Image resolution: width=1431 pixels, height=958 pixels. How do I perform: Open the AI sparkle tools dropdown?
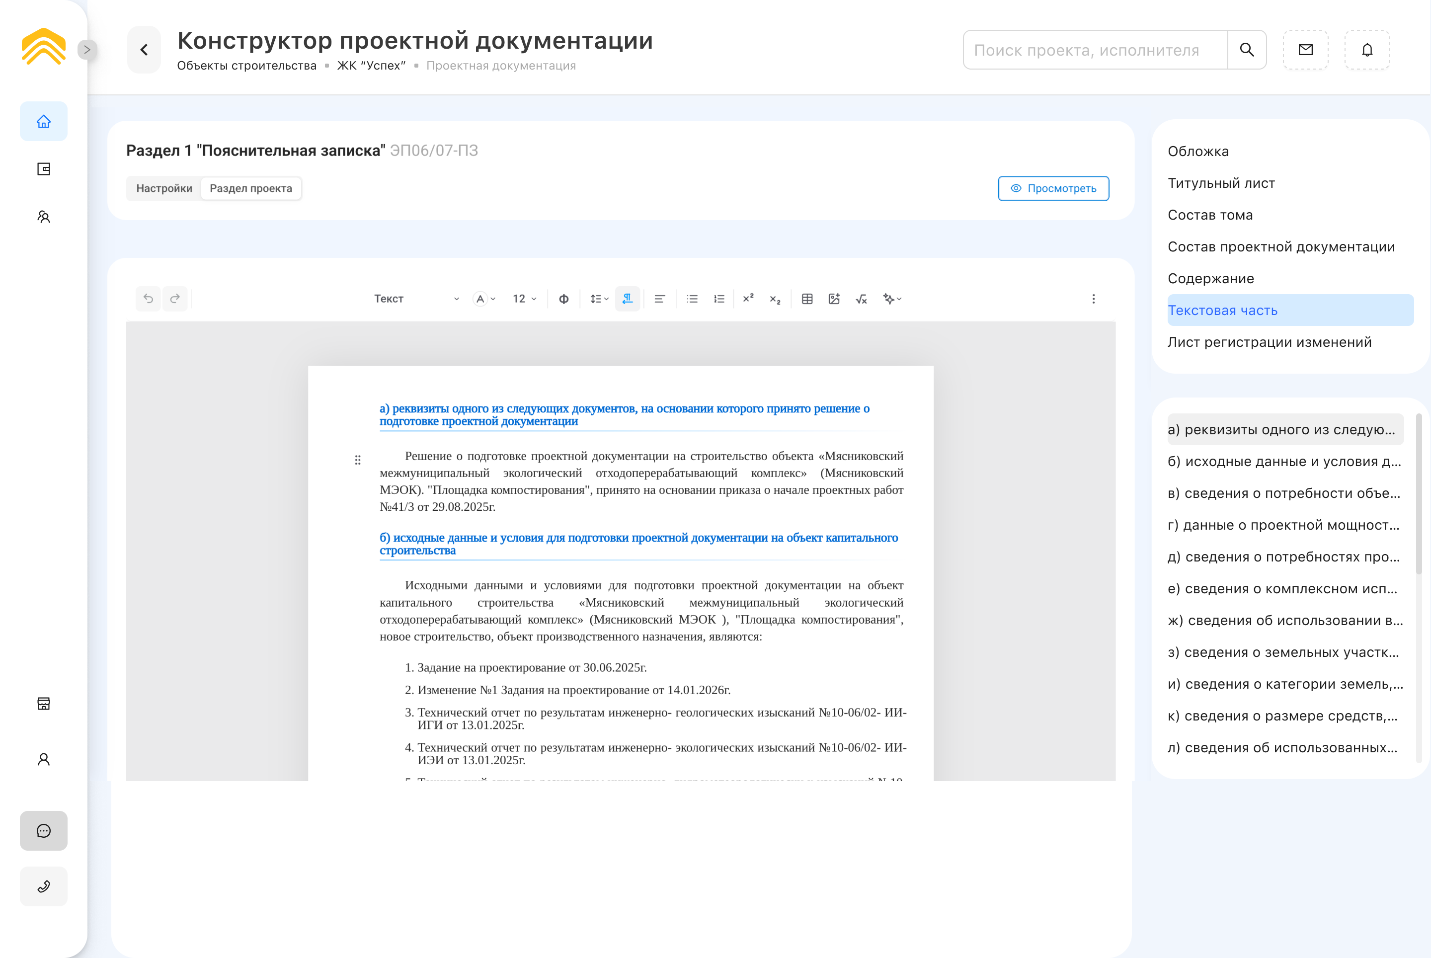tap(892, 299)
